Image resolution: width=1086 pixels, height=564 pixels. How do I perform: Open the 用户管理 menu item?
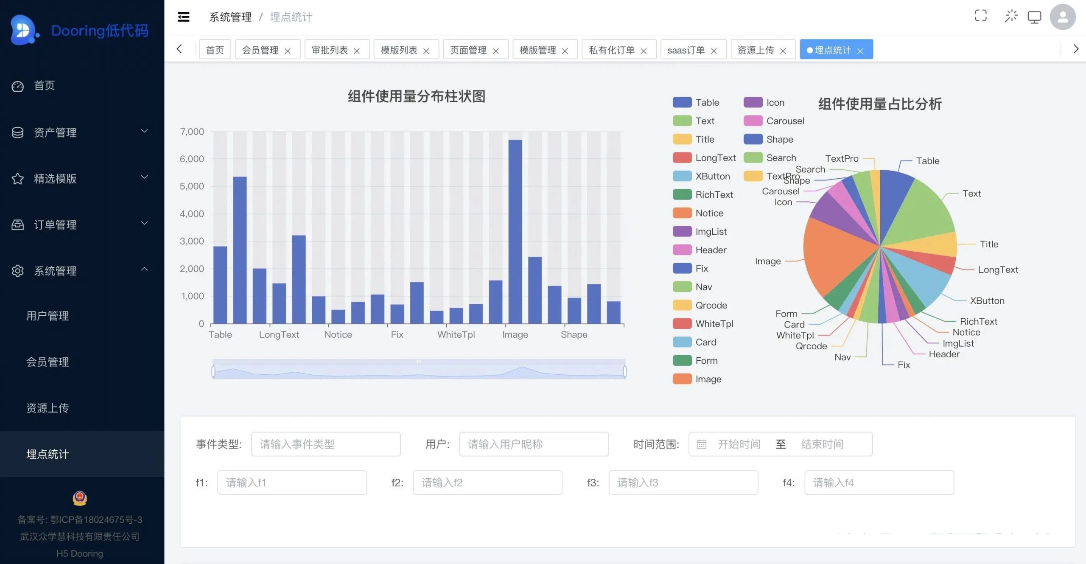(48, 316)
